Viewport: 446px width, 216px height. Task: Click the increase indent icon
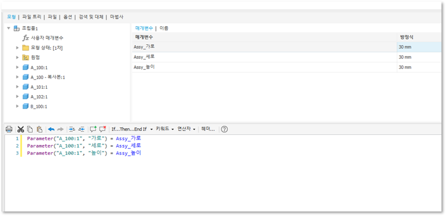pyautogui.click(x=71, y=129)
